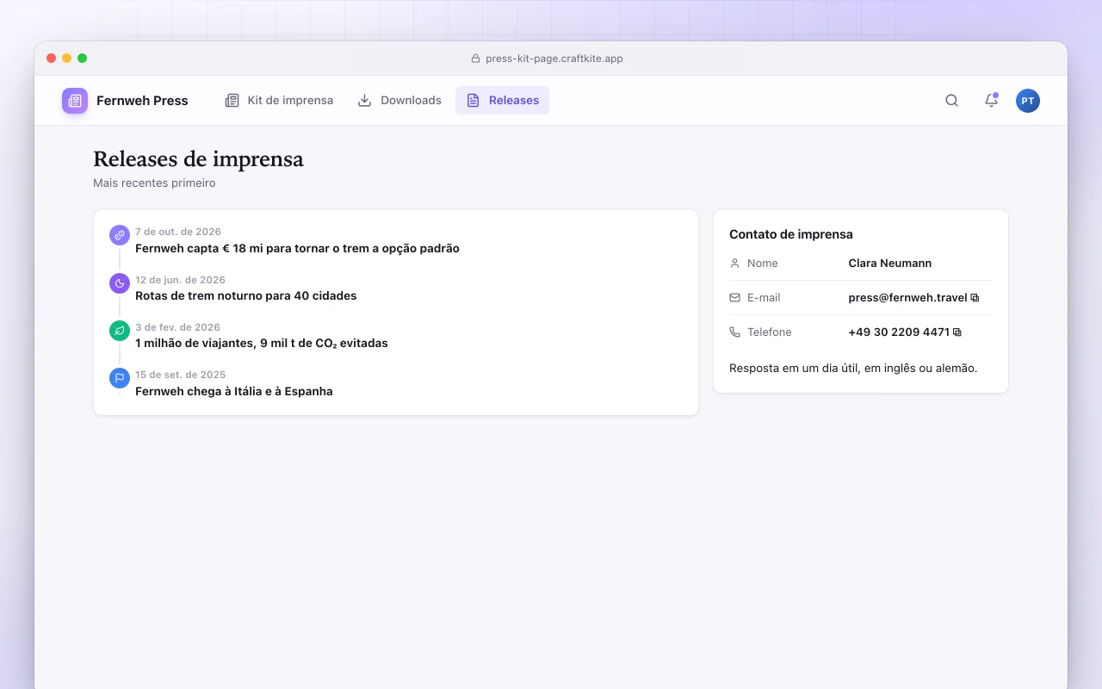The height and width of the screenshot is (689, 1102).
Task: Open release about 1 milhão de viajantes
Action: click(262, 344)
